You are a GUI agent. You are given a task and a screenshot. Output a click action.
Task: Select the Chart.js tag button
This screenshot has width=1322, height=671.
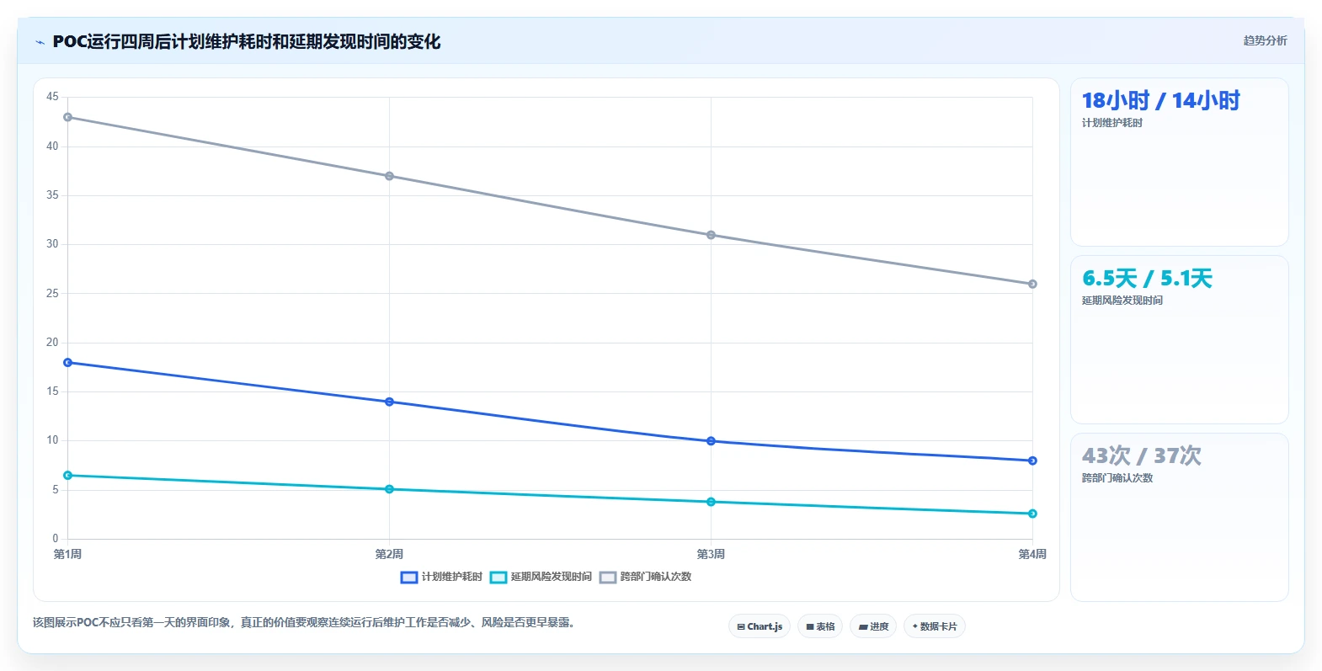pos(760,626)
